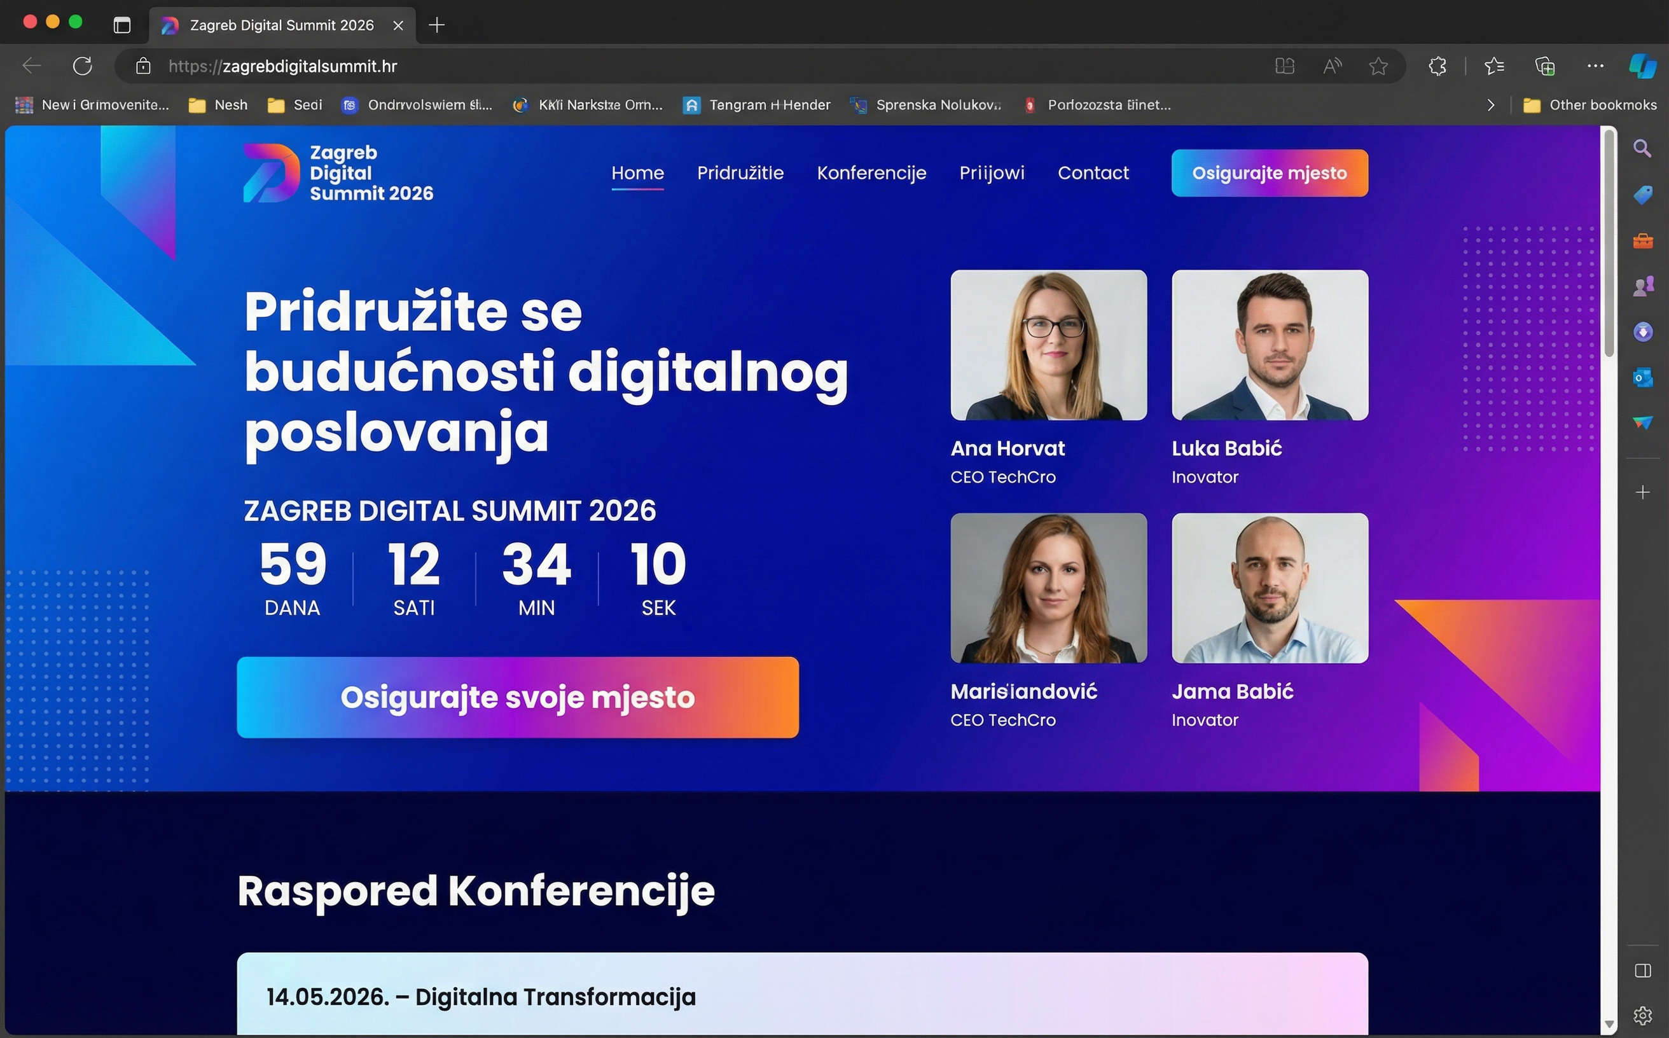Open the shopping tag icon in the sidebar
Image resolution: width=1669 pixels, height=1038 pixels.
coord(1644,195)
